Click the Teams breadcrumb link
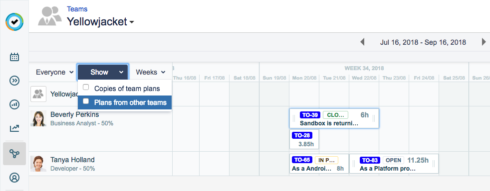Screen dimensions: 490x191 [77, 9]
